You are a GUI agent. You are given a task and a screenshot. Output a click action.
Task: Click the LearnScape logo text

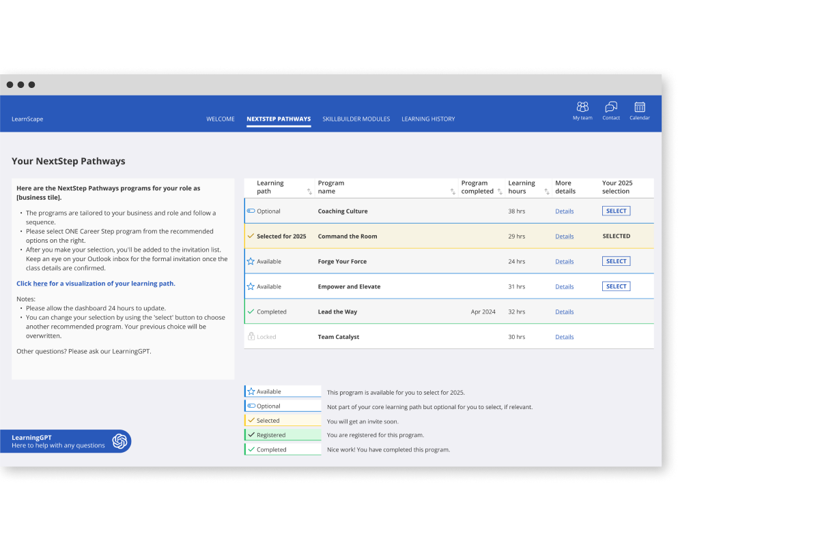tap(27, 119)
